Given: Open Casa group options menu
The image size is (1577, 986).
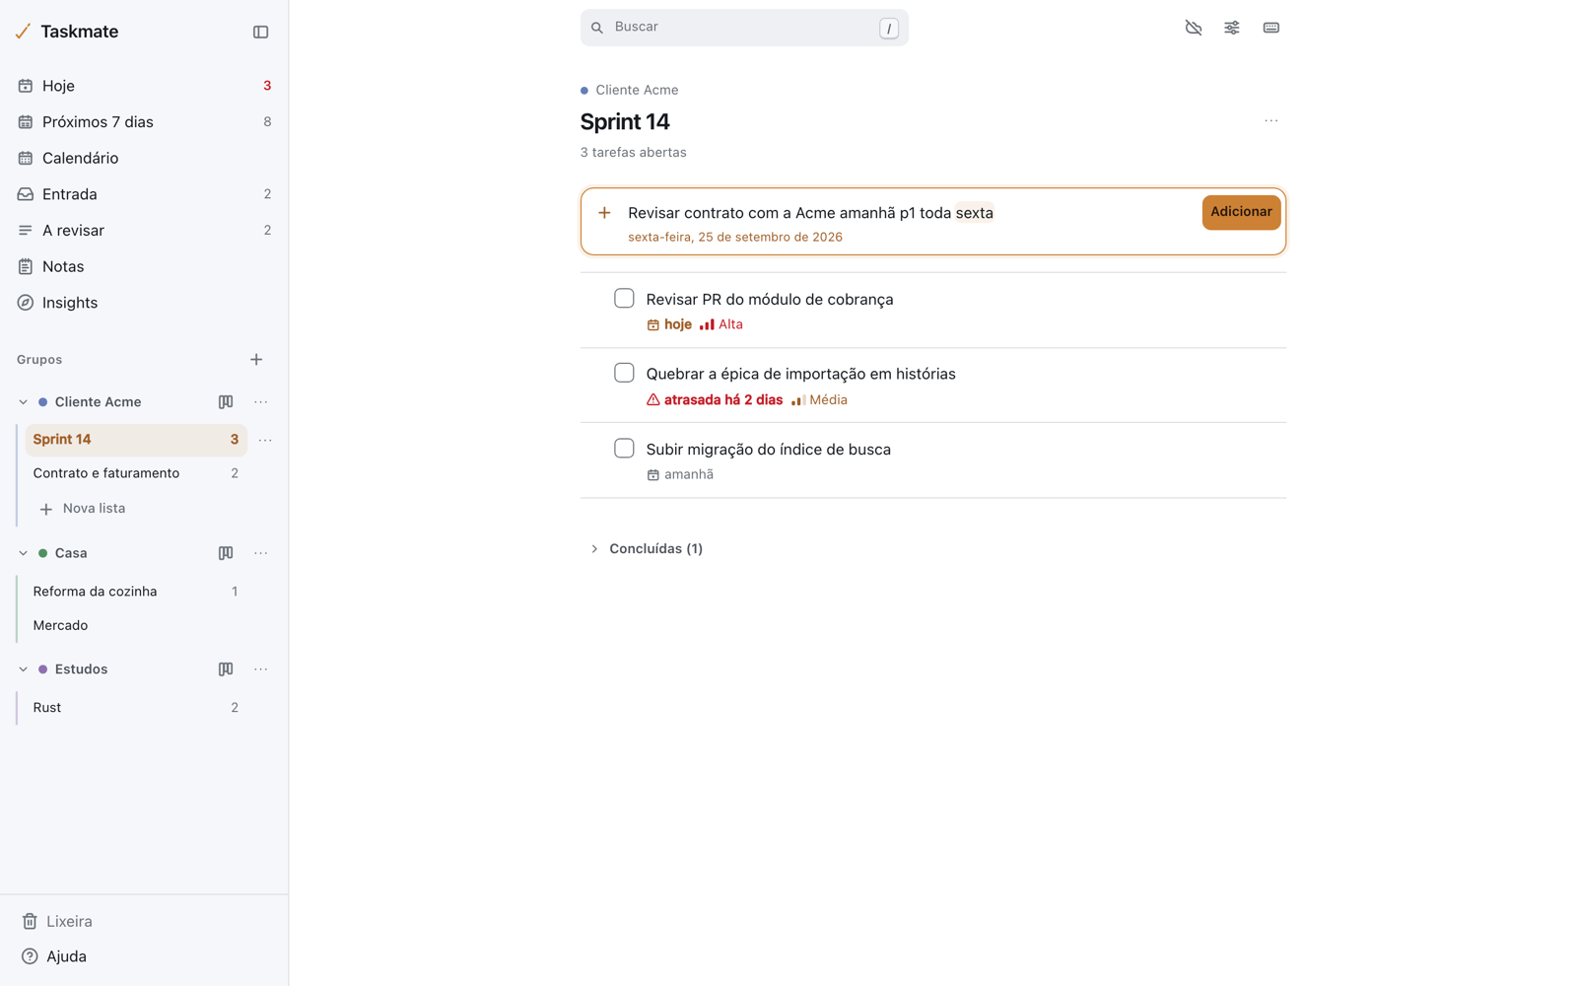Looking at the screenshot, I should click(261, 553).
